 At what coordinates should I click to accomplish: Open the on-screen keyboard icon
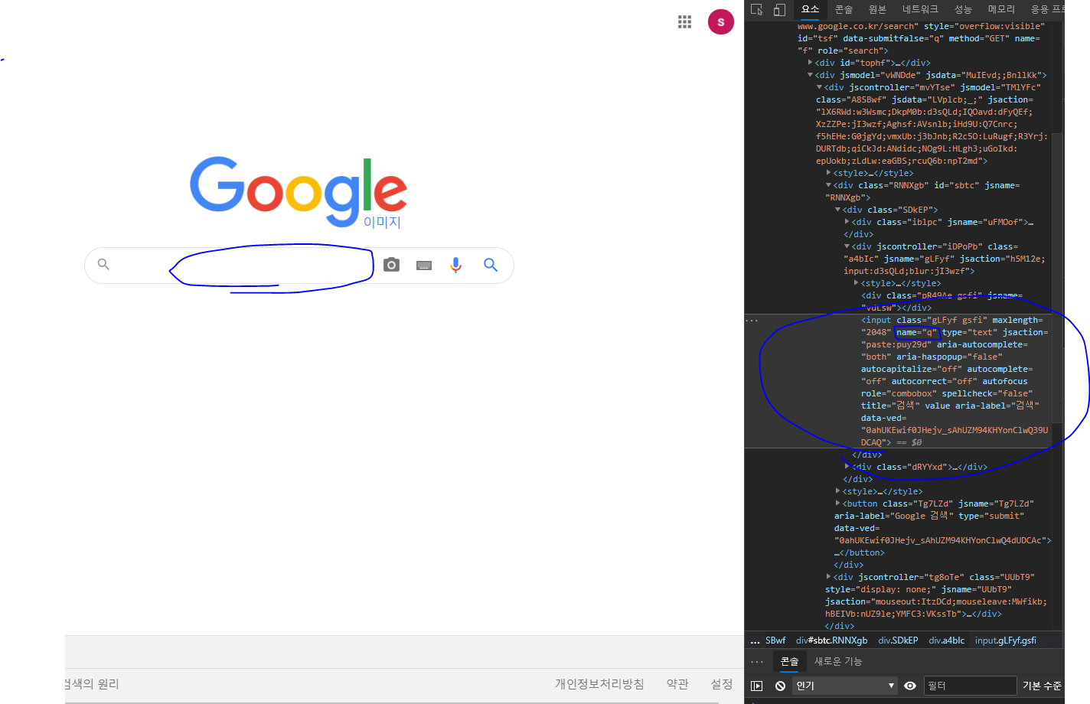[x=424, y=266]
